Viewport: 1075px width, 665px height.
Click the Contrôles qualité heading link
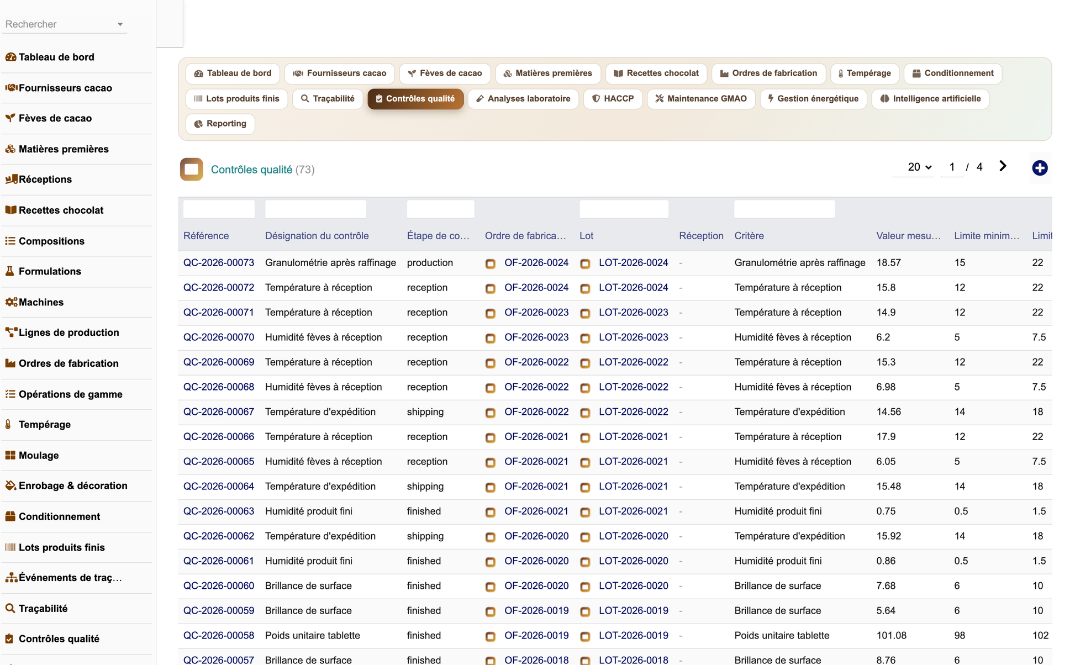coord(251,170)
